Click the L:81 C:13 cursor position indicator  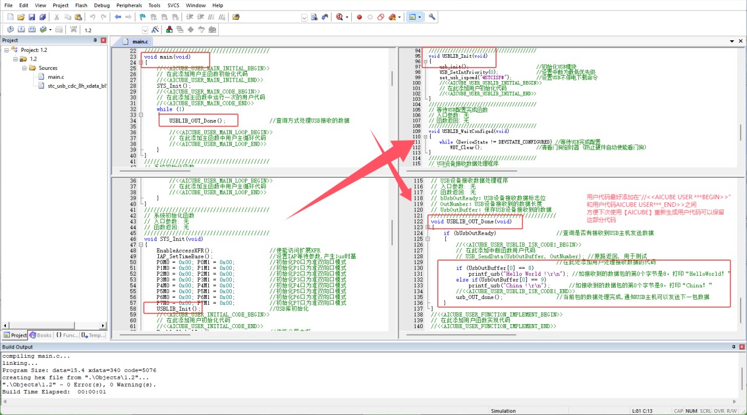tap(643, 411)
